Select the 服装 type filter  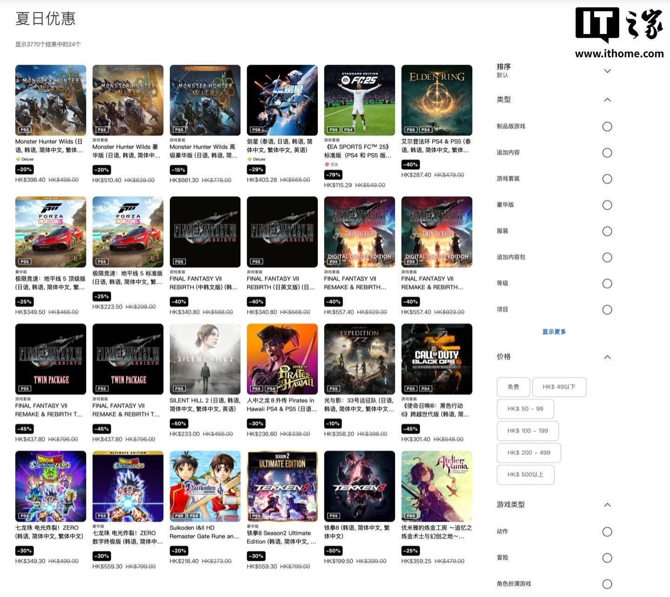607,231
